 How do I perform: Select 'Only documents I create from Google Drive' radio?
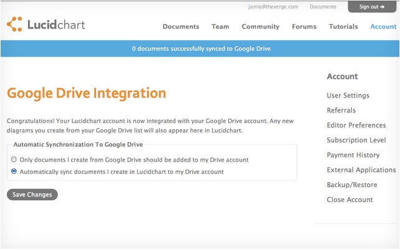(x=14, y=159)
